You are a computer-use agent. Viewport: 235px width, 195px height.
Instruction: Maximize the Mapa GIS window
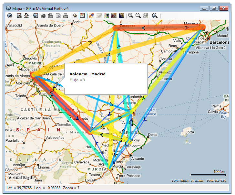tap(214, 8)
